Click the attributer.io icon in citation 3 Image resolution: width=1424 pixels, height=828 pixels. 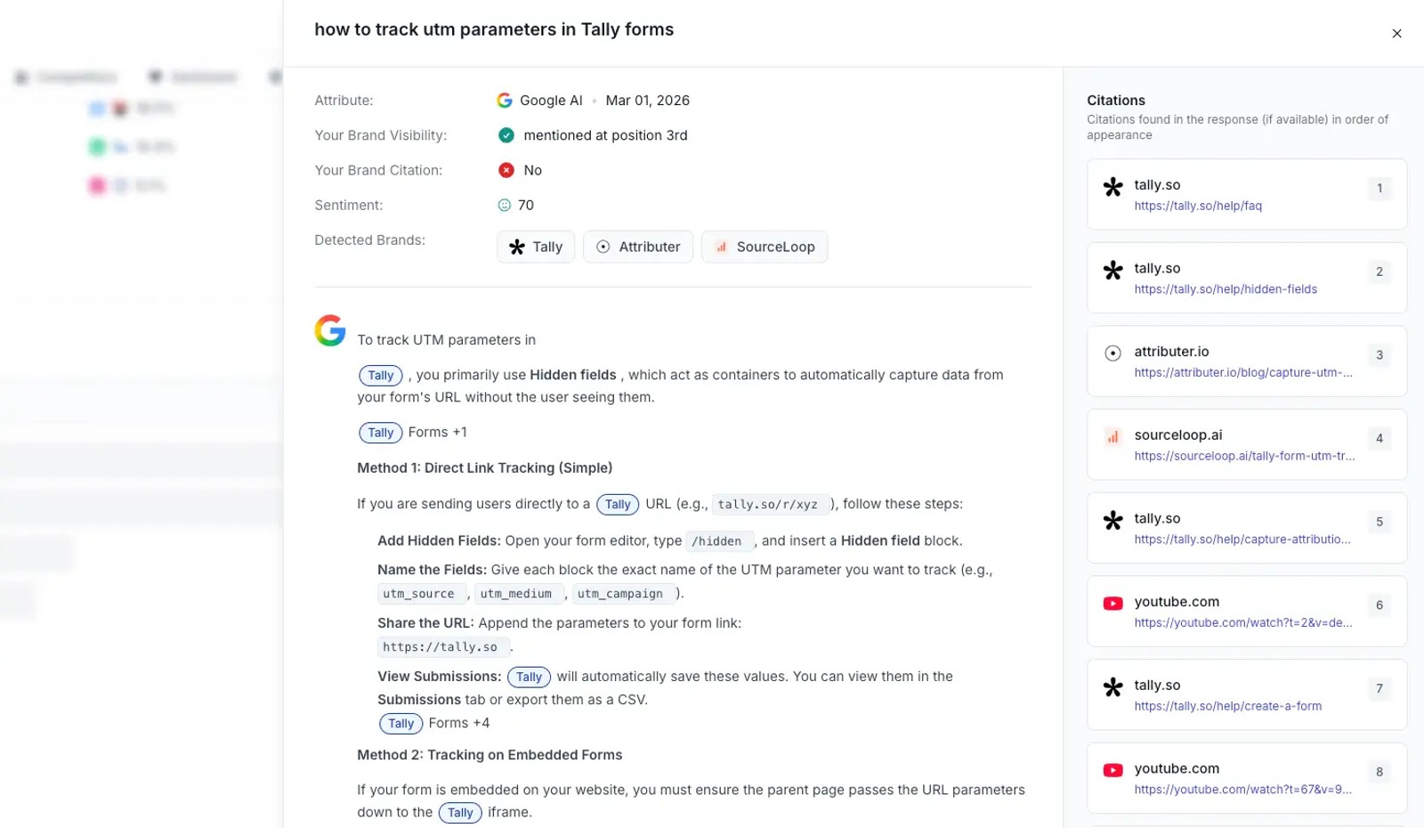[x=1113, y=353]
